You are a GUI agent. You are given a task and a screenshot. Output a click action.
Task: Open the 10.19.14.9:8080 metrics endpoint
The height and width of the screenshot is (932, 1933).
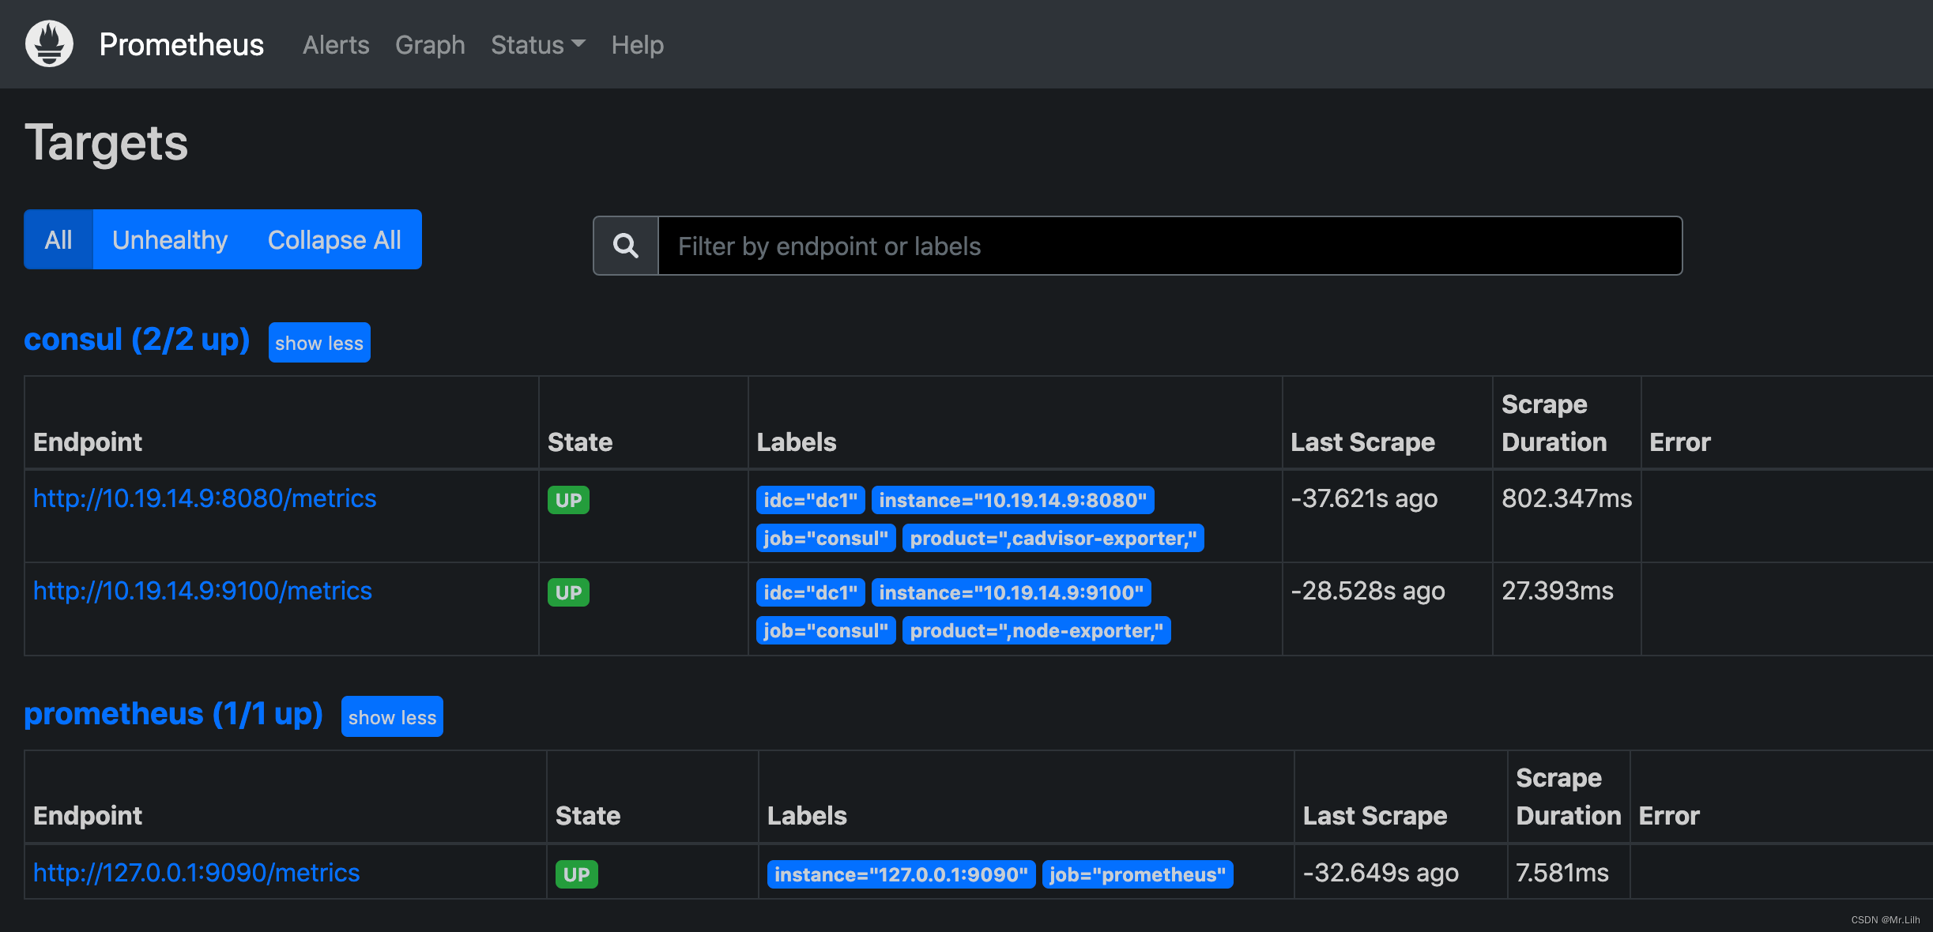tap(205, 498)
